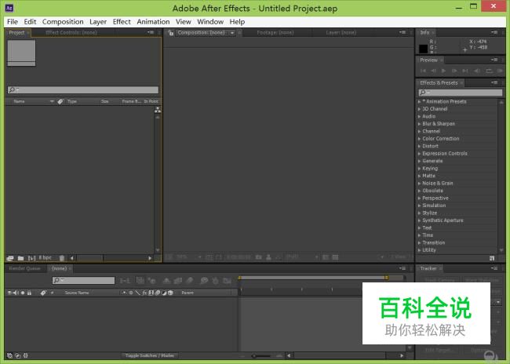Toggle the audio mute button in Preview panel
This screenshot has width=510, height=364.
(x=477, y=71)
